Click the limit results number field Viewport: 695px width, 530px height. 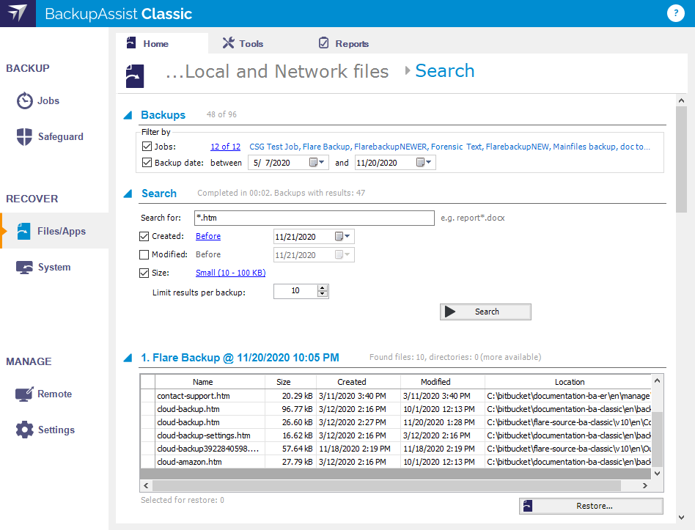[295, 291]
